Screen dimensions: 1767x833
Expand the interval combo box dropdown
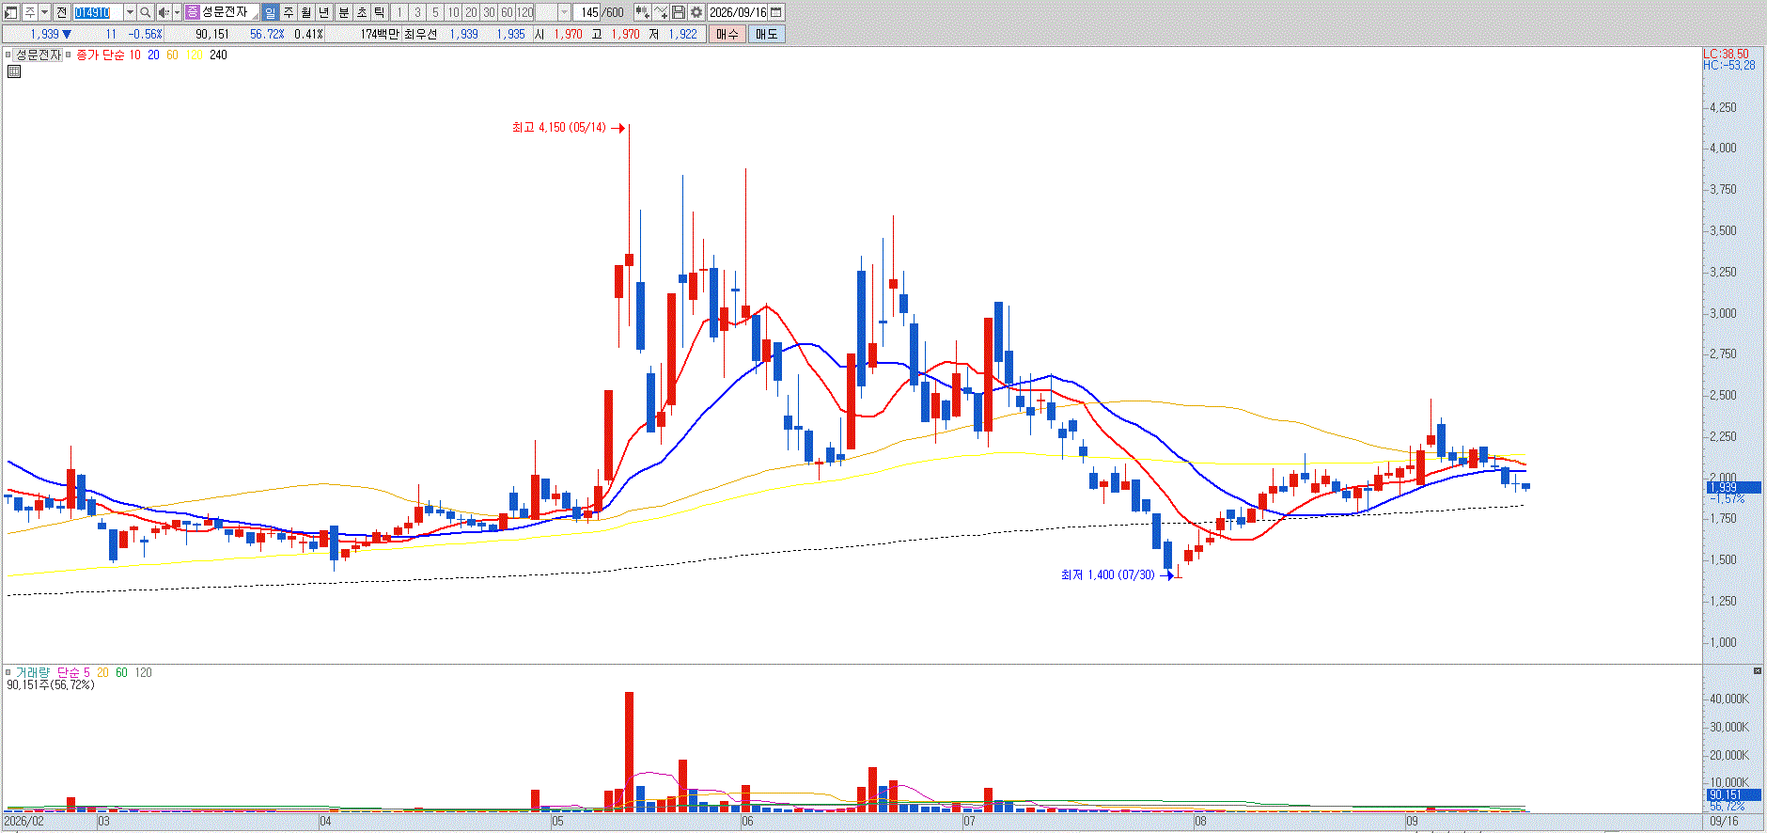(x=564, y=12)
